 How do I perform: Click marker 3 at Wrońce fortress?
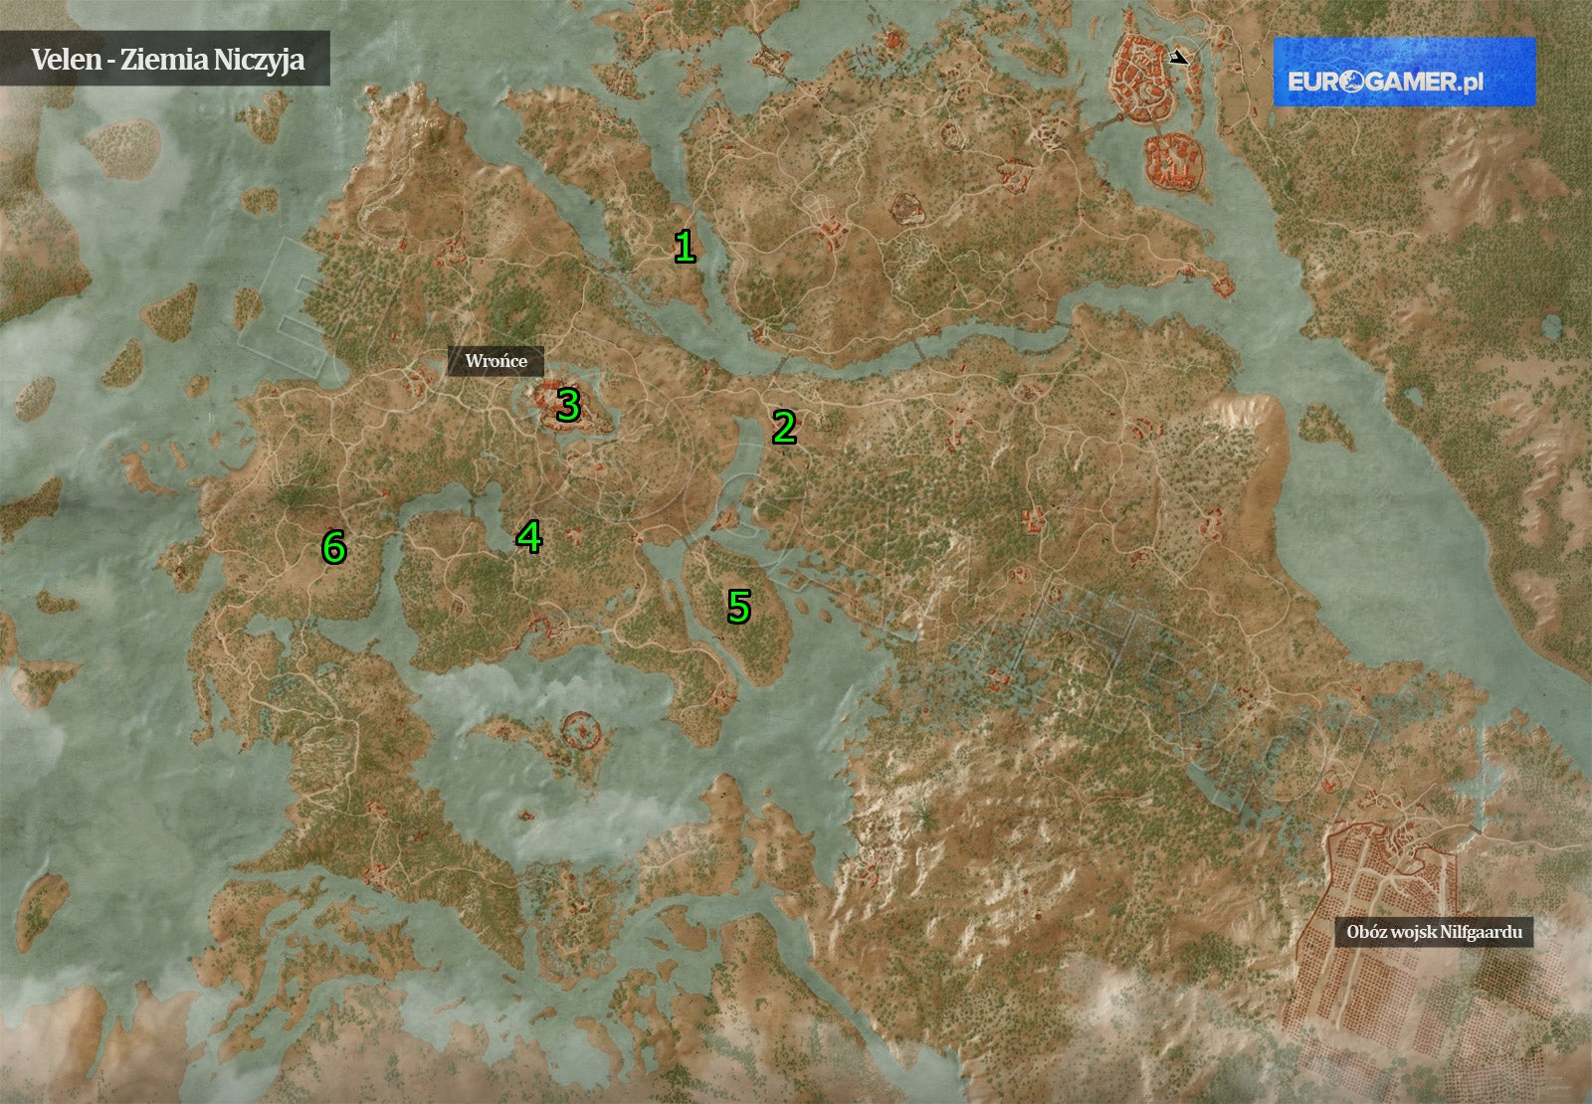(x=567, y=406)
